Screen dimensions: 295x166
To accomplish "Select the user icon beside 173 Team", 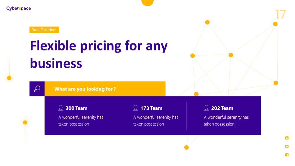I will pos(135,108).
